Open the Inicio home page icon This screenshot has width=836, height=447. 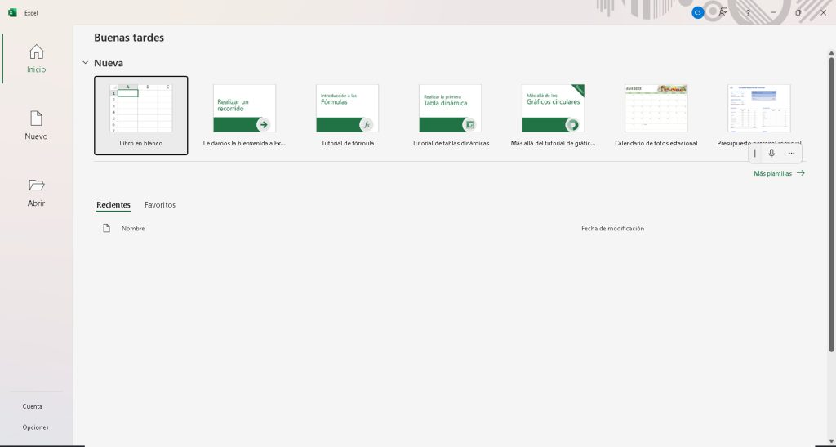pos(36,52)
